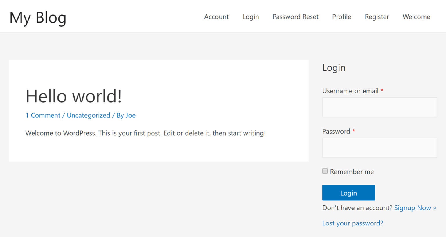View posts by author Joe
This screenshot has height=237, width=446.
tap(131, 115)
